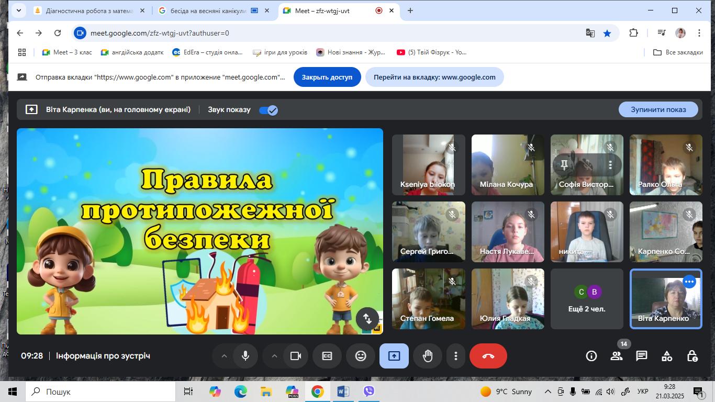The width and height of the screenshot is (715, 402).
Task: Enable closed captions
Action: 327,356
